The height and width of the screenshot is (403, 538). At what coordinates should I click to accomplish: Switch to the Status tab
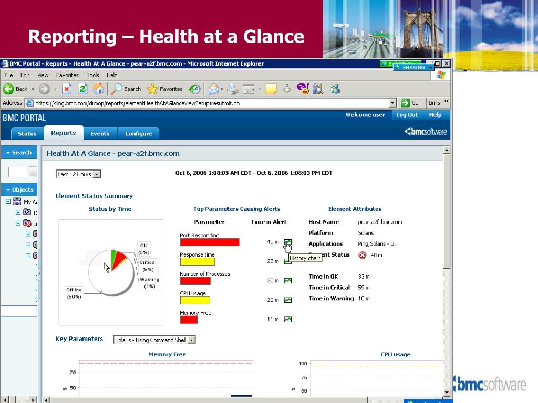pyautogui.click(x=27, y=133)
